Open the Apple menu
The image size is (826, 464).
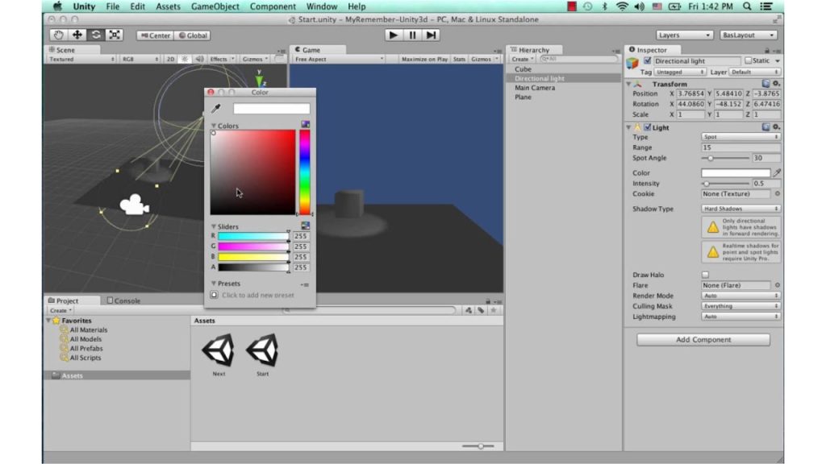[x=57, y=6]
